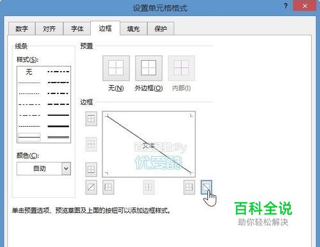320x247 pixels.
Task: Select the thin dash-dot-dot line style
Action: click(x=29, y=104)
